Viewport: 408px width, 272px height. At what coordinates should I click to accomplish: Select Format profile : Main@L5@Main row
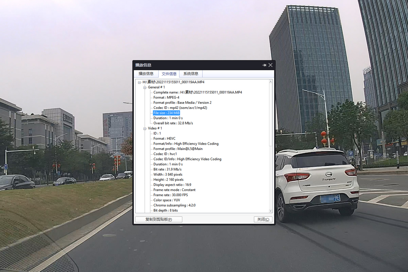pos(178,149)
